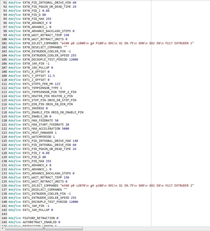This screenshot has height=231, width=210.
Task: Click the blank line 143
Action: tap(76, 214)
